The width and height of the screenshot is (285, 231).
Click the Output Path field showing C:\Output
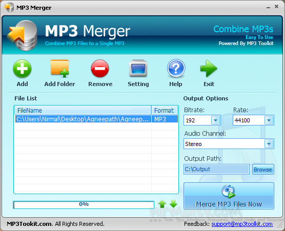click(216, 169)
